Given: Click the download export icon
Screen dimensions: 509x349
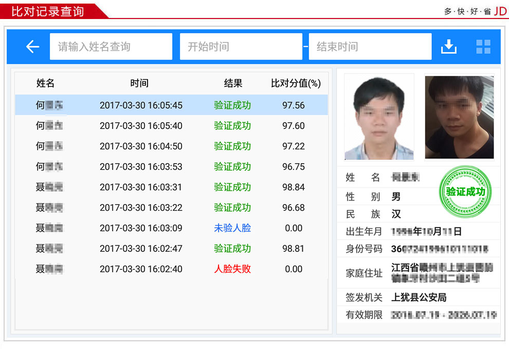Looking at the screenshot, I should (449, 46).
